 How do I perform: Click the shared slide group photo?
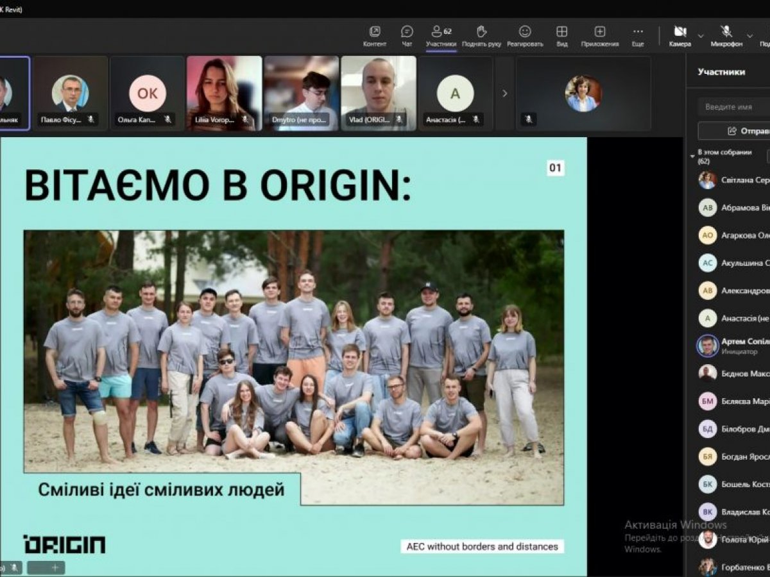click(294, 367)
